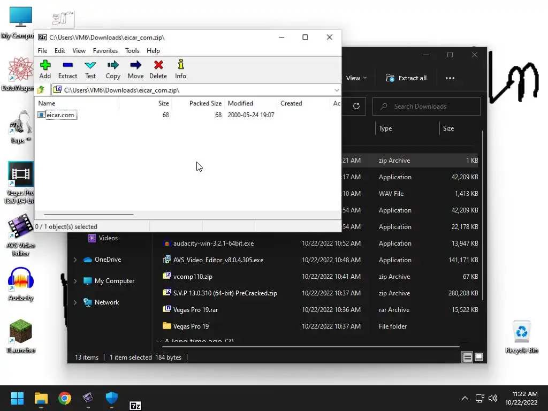Click the taskbar clock showing 11:22 AM
This screenshot has width=548, height=411.
pos(521,398)
